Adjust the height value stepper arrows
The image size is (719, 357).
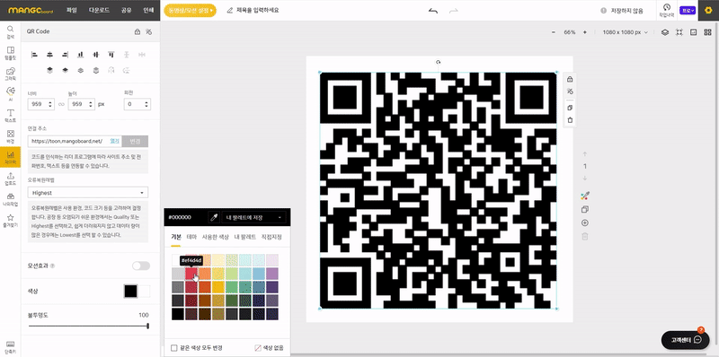[x=91, y=104]
